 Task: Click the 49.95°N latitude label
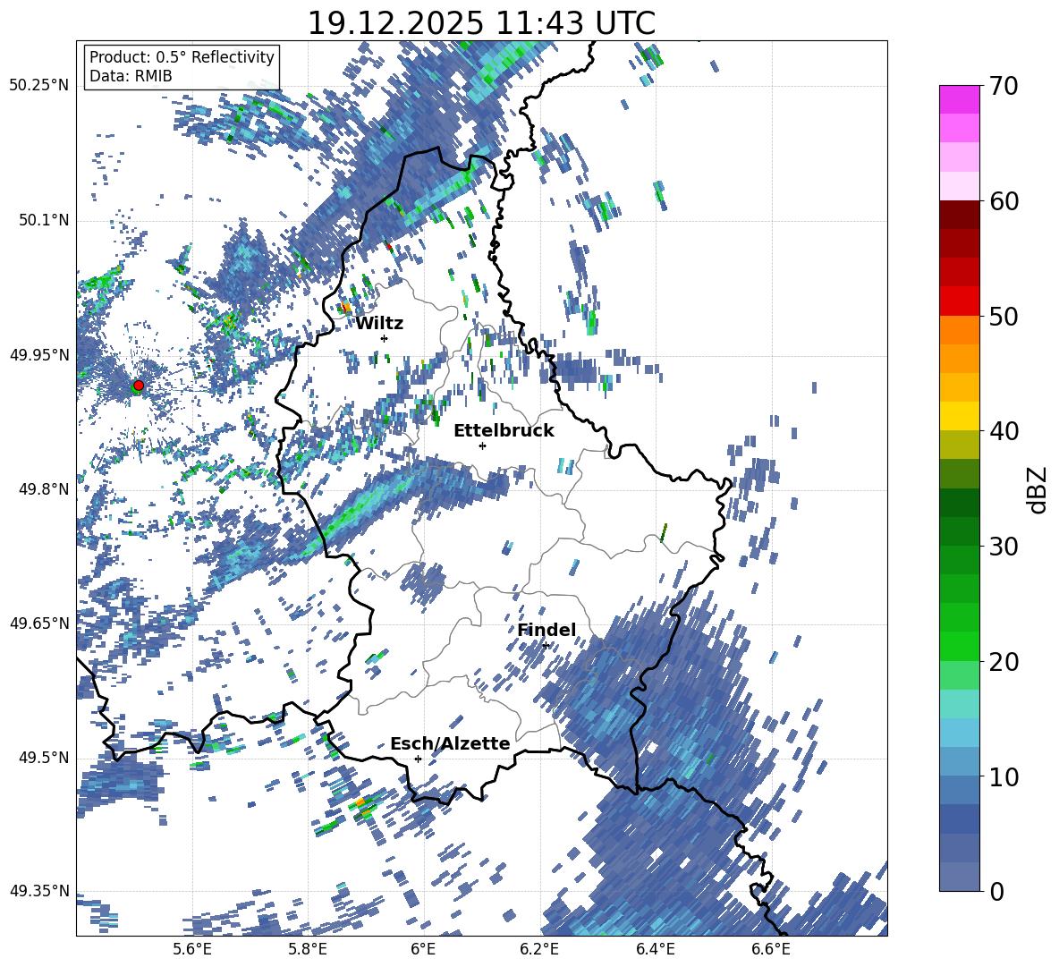(39, 355)
